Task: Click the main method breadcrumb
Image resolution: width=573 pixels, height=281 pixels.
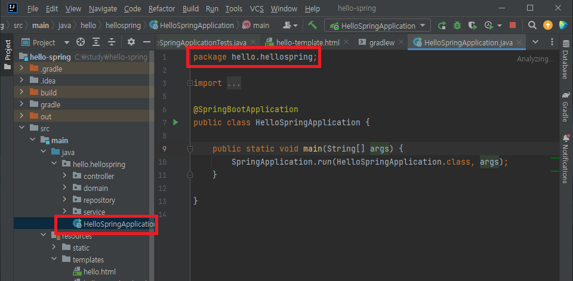Action: point(256,26)
